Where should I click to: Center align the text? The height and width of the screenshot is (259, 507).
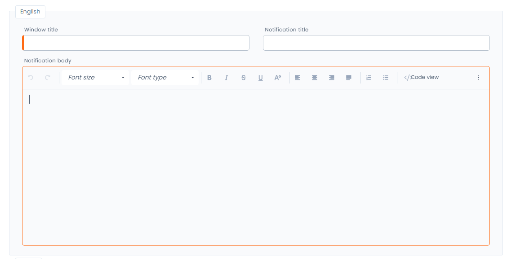[315, 78]
